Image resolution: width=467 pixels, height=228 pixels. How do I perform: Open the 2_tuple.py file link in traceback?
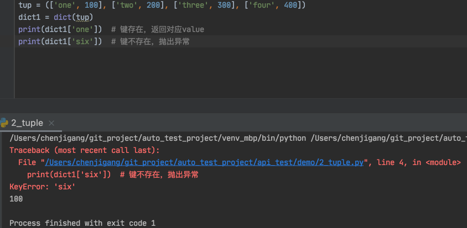pos(204,163)
